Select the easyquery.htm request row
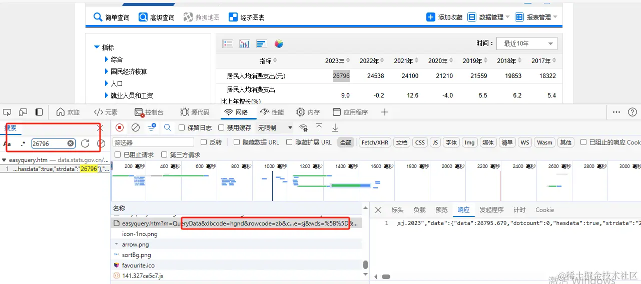 coord(236,223)
